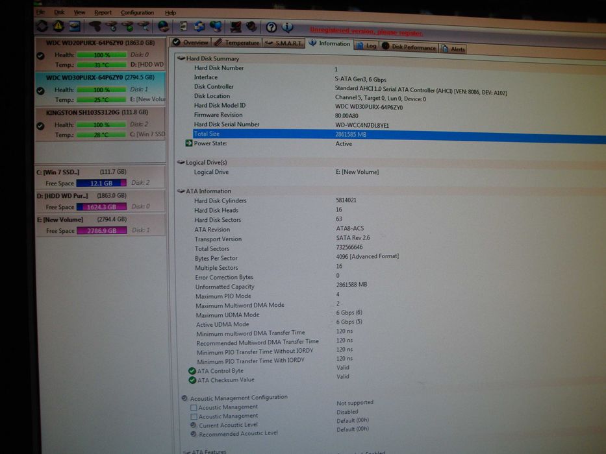Open the Disk Performance tab
Screen dimensions: 606x454
pos(409,47)
